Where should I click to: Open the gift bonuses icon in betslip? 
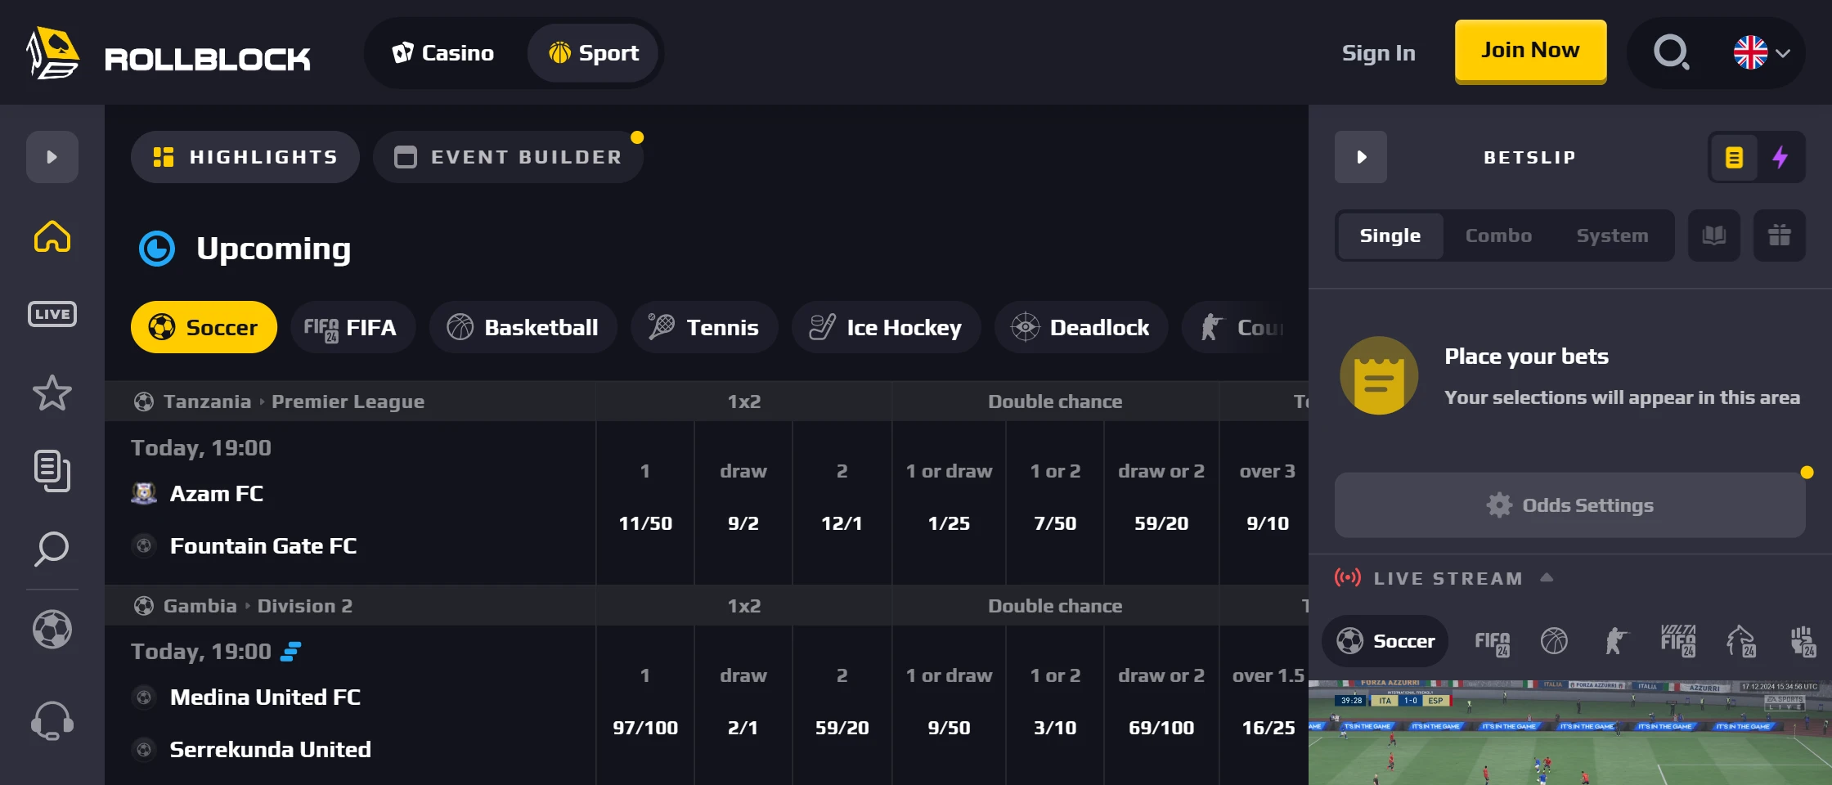(x=1779, y=235)
